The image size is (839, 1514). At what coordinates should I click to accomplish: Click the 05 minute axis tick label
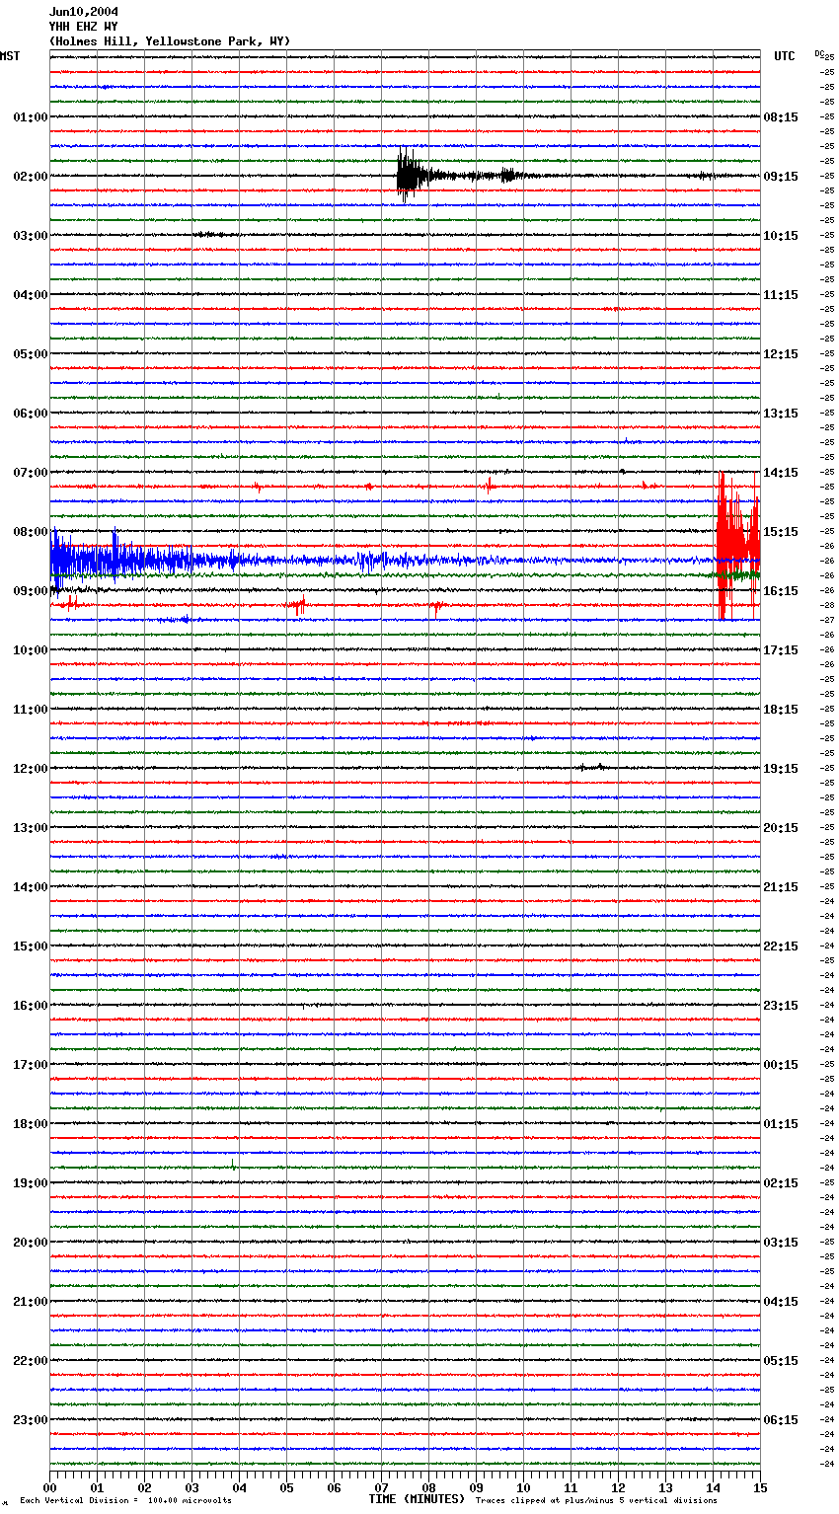tap(286, 1487)
